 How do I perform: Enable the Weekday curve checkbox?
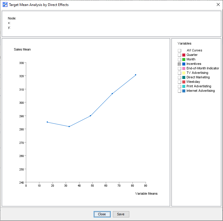click(179, 82)
